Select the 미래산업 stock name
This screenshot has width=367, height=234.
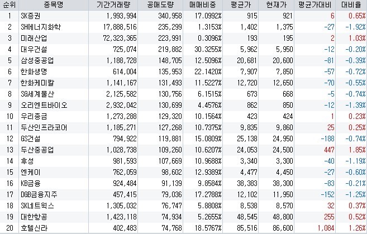tap(34, 38)
